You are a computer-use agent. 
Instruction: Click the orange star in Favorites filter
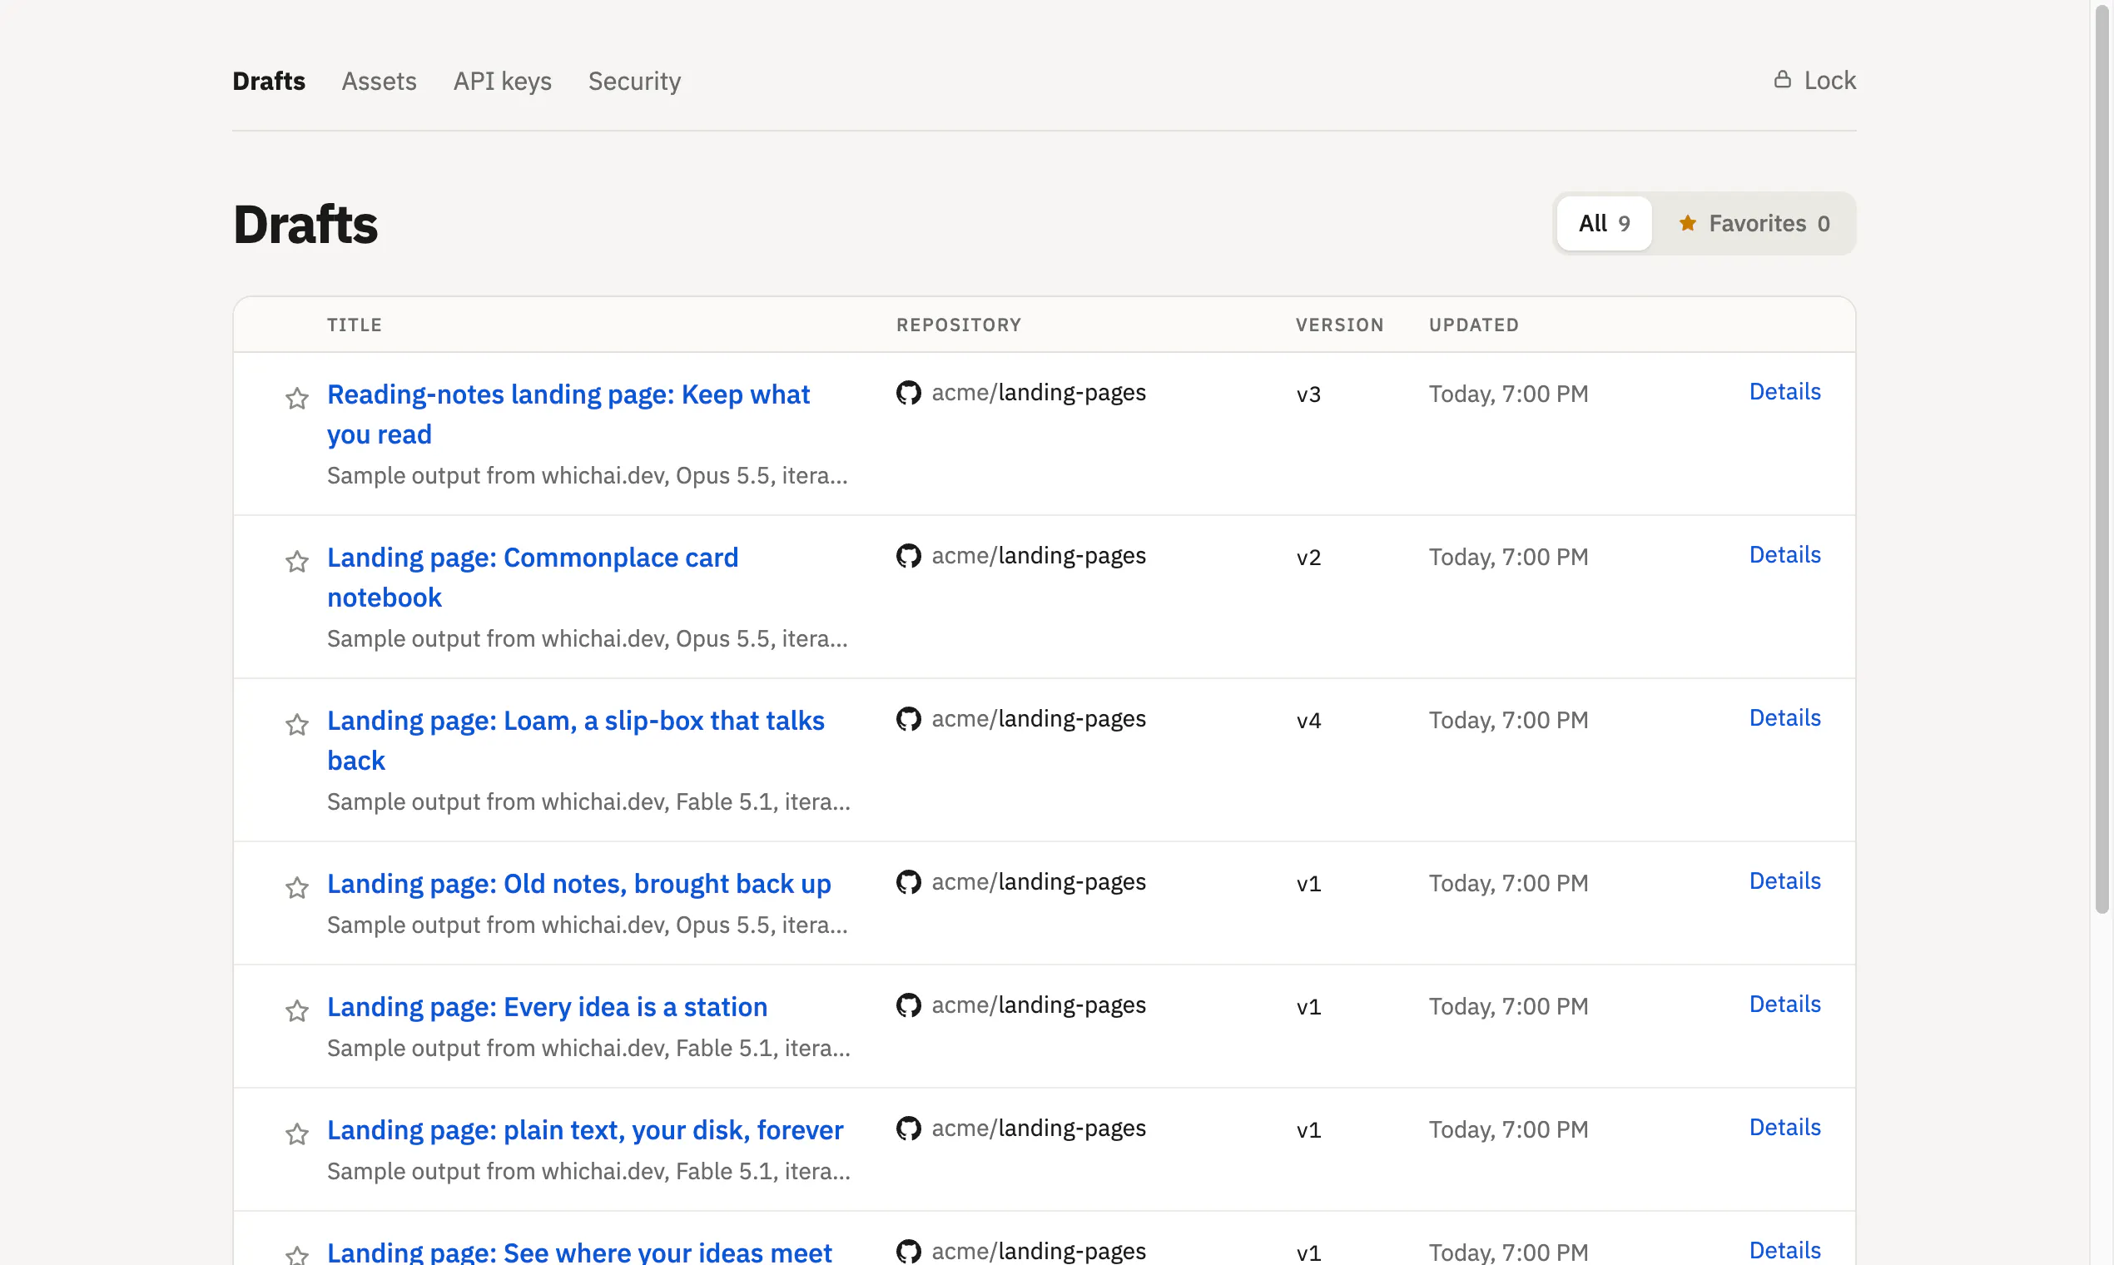[x=1687, y=222]
